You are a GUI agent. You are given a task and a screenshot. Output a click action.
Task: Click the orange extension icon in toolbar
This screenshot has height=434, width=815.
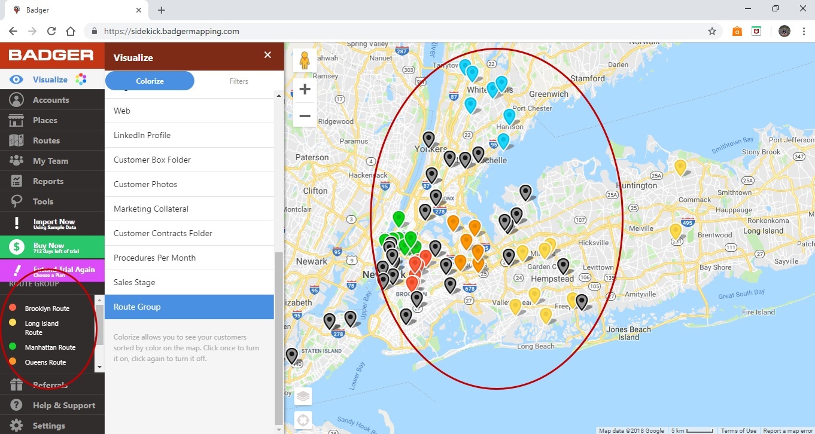point(737,31)
